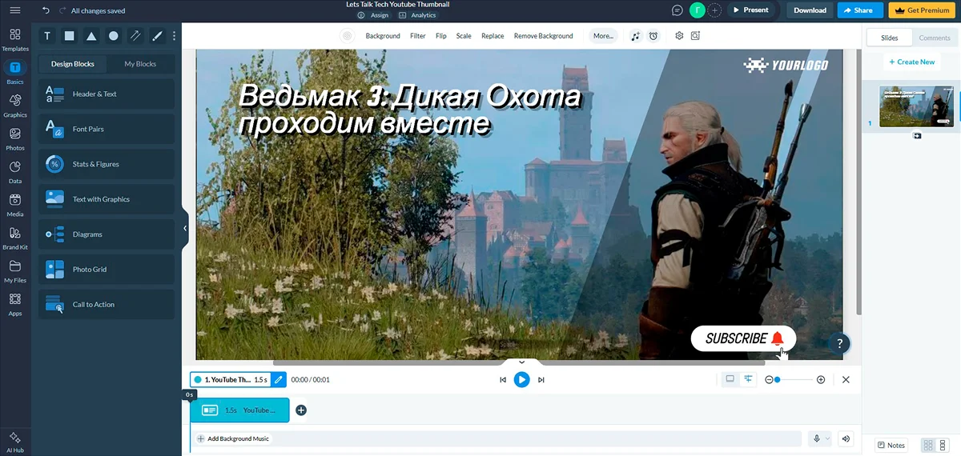961x456 pixels.
Task: Select the arrow line tool
Action: click(135, 36)
